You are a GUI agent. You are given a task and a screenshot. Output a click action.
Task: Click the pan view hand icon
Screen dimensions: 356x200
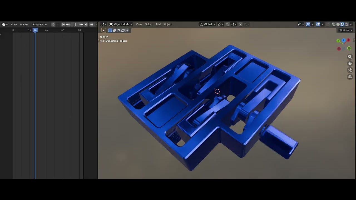click(x=350, y=63)
